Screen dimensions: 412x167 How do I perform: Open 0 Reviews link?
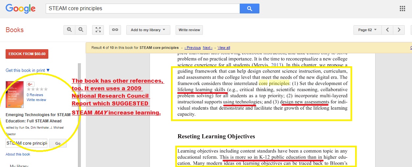[35, 95]
